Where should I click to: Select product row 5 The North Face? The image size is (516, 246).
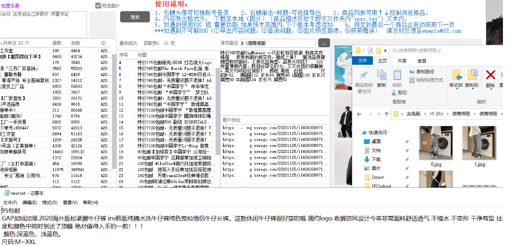coord(166,68)
